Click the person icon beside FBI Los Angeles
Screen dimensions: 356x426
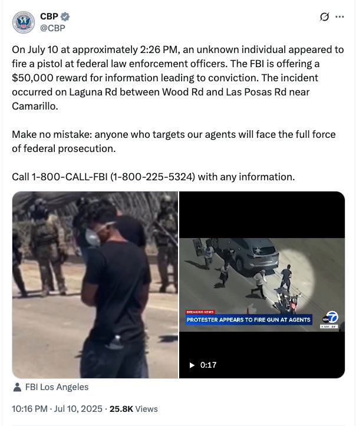click(x=17, y=387)
